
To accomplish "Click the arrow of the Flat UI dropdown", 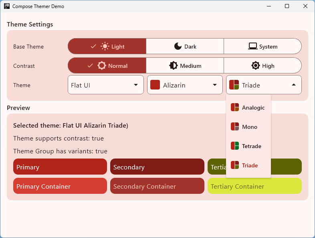I will [136, 85].
